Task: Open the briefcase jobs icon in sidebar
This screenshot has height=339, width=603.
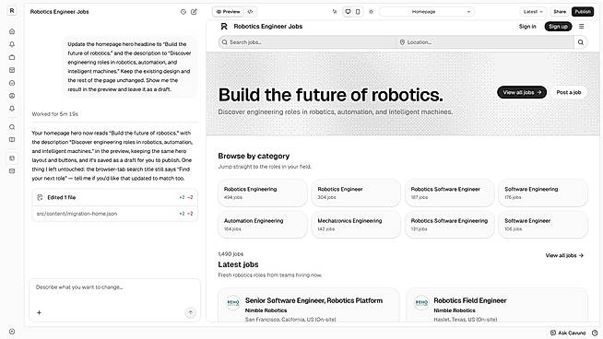Action: (x=12, y=57)
